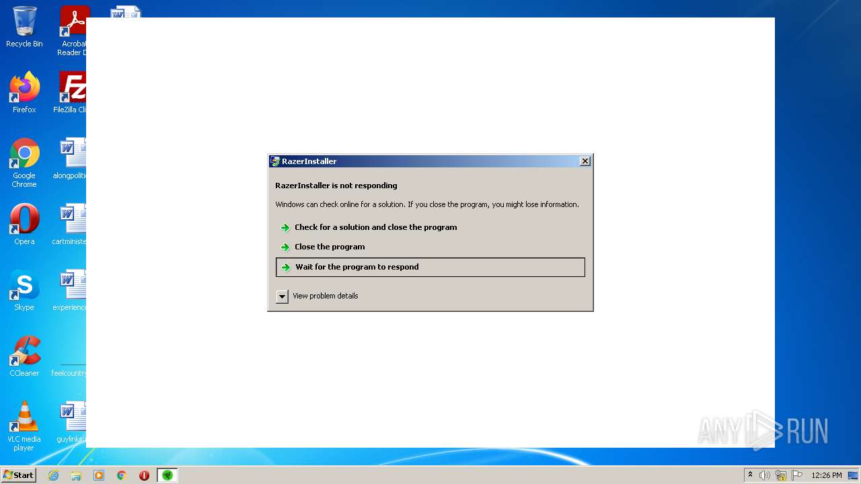Viewport: 861px width, 484px height.
Task: Select the cartminister Word document
Action: click(71, 225)
